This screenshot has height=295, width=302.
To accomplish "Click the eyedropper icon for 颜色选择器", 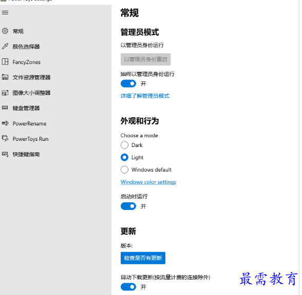I will (x=5, y=46).
